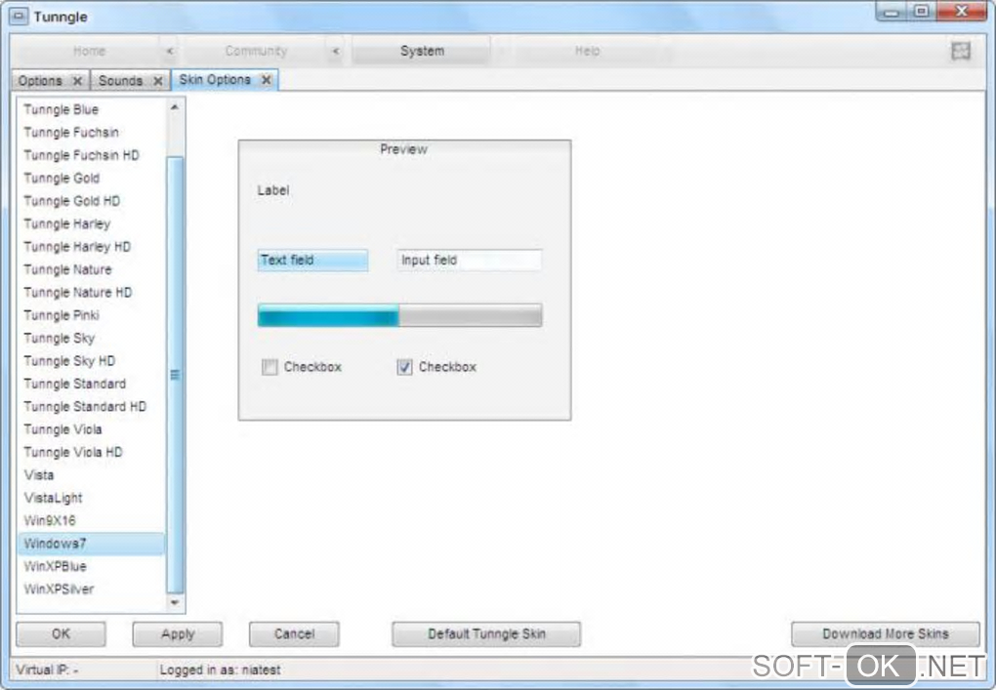Select Tunngle Harley HD skin
This screenshot has width=996, height=690.
pos(91,246)
